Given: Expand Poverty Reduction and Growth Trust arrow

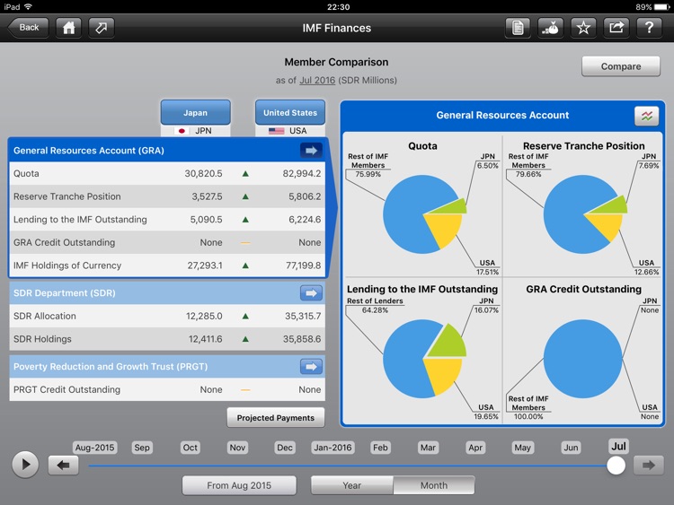Looking at the screenshot, I should point(311,366).
